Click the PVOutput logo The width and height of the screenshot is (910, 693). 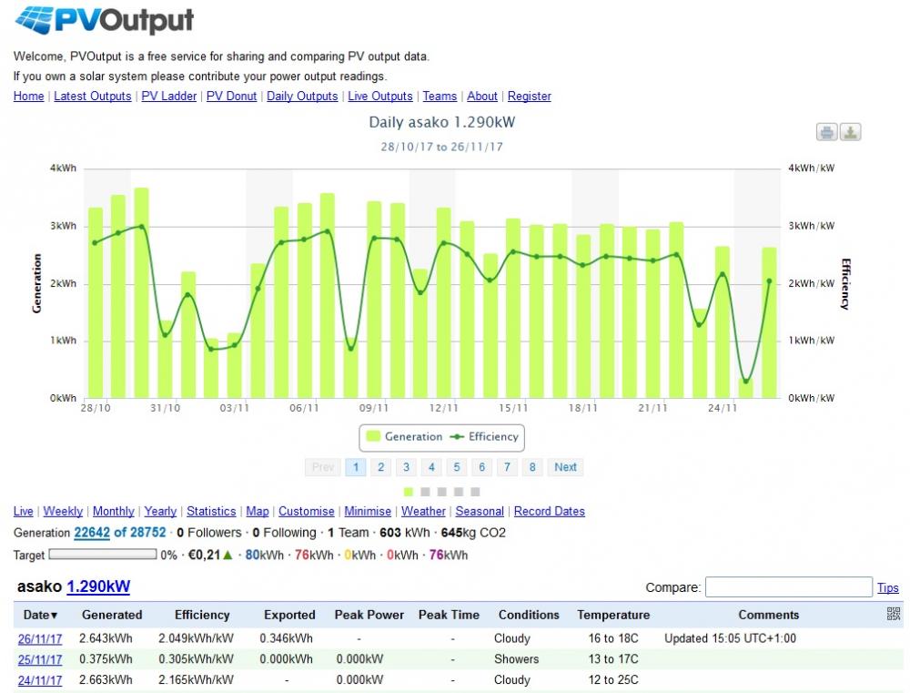105,20
